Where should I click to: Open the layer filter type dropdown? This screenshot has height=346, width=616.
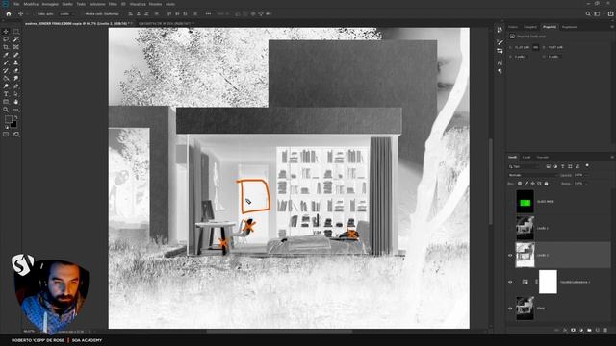click(524, 166)
